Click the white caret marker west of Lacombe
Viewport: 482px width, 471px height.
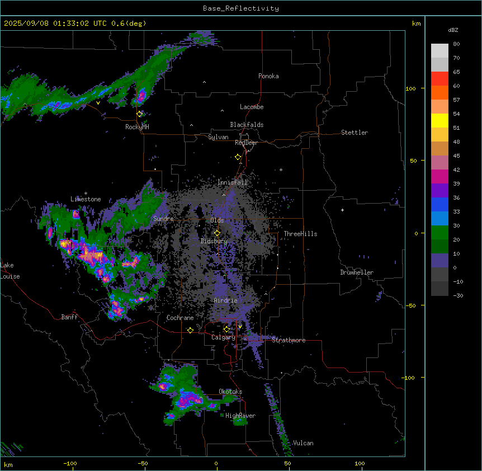point(222,111)
